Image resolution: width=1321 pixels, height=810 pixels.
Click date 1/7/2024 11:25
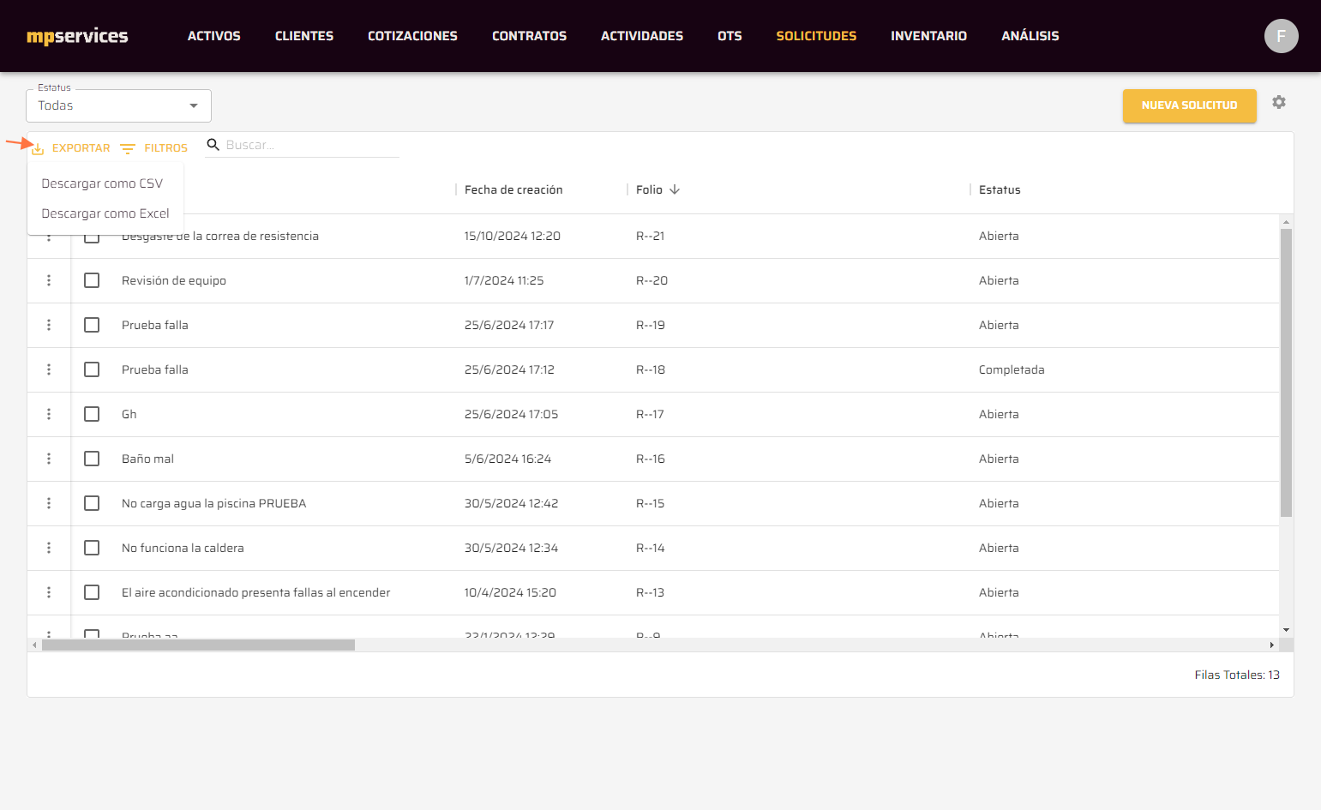tap(504, 280)
